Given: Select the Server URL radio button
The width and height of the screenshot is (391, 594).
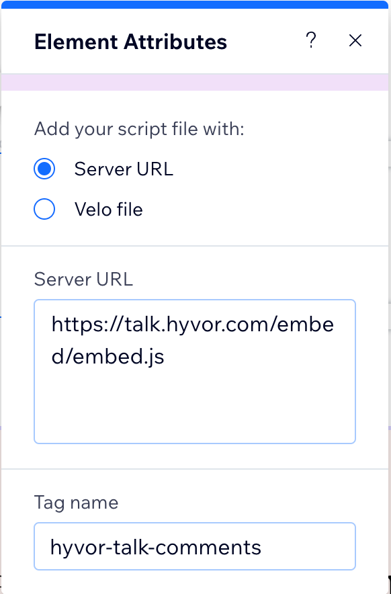Looking at the screenshot, I should click(x=44, y=169).
